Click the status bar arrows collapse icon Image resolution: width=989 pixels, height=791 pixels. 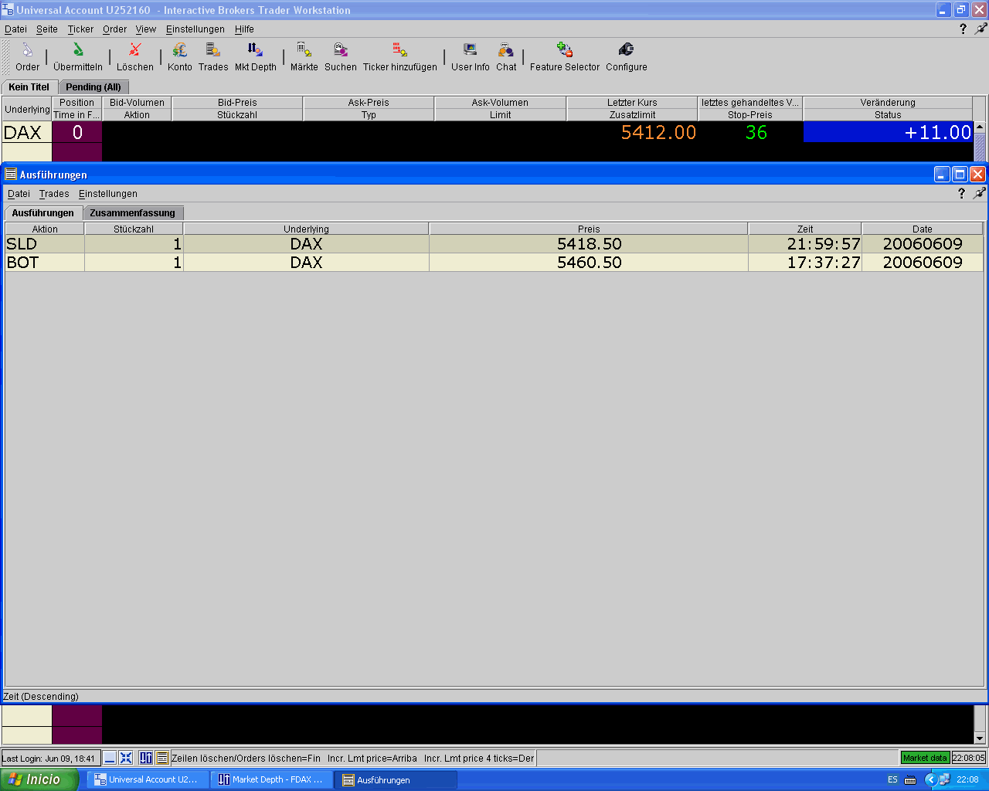pyautogui.click(x=126, y=758)
